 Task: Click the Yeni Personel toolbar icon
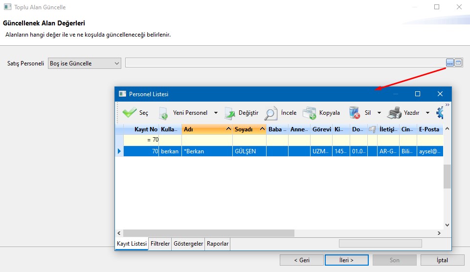(163, 113)
